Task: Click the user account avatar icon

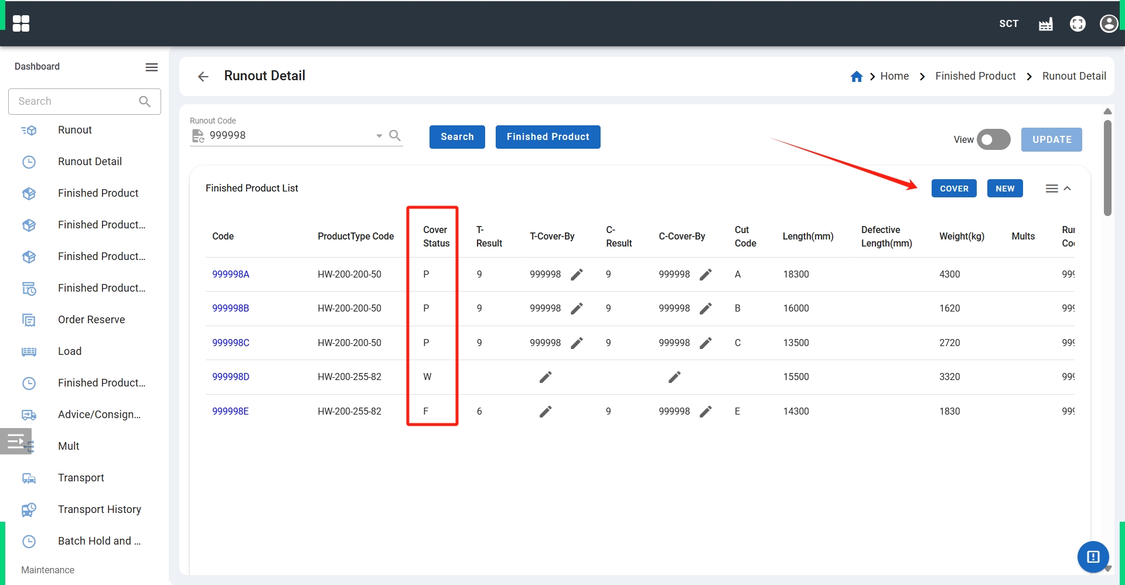Action: pos(1109,24)
